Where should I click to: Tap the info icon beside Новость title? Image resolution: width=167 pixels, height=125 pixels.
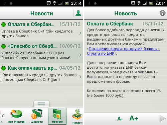(163, 13)
